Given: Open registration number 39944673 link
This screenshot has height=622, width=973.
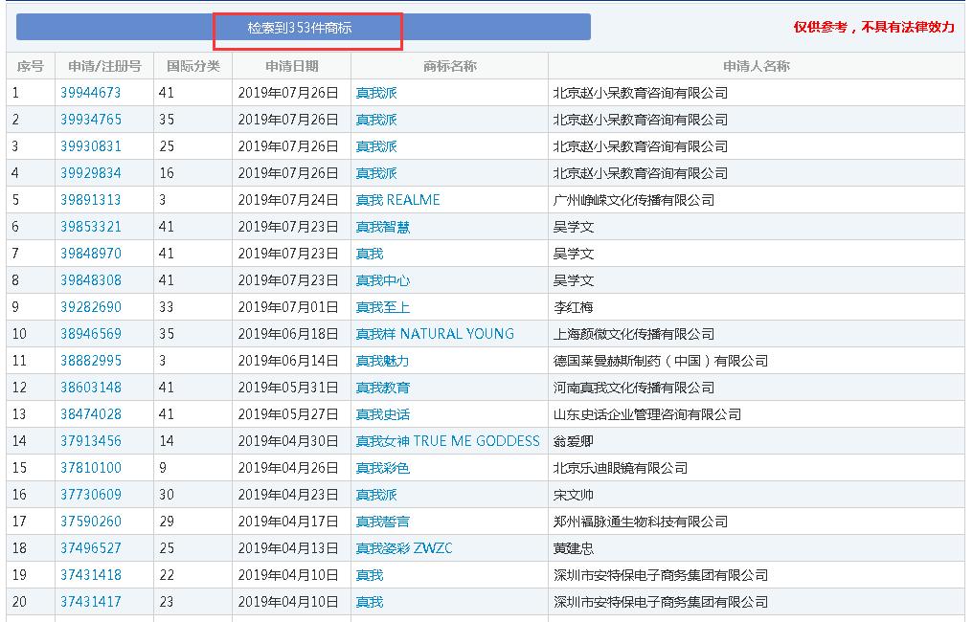Looking at the screenshot, I should click(x=91, y=93).
